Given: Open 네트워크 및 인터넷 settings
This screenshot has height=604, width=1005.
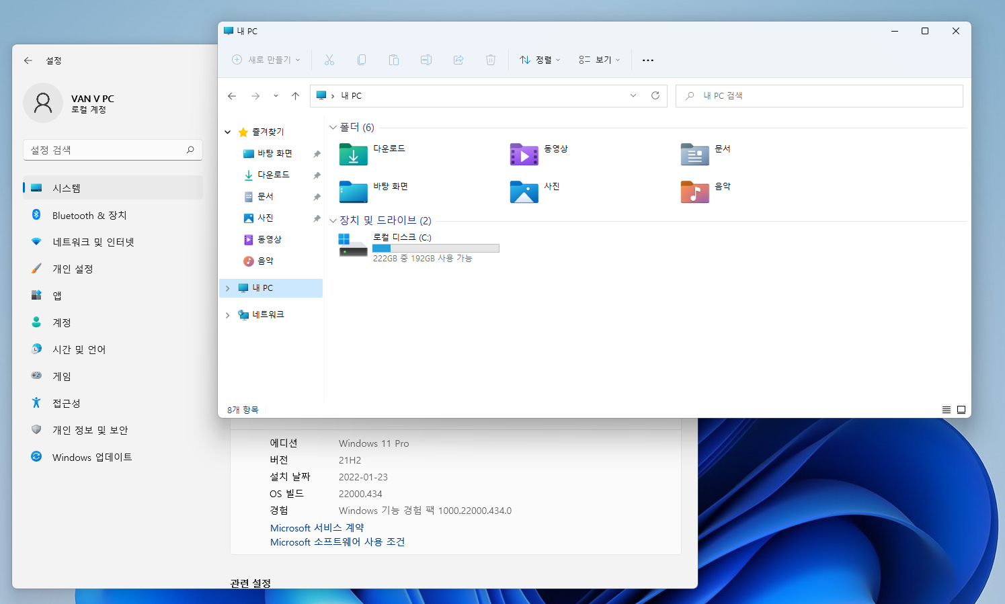Looking at the screenshot, I should [x=113, y=242].
